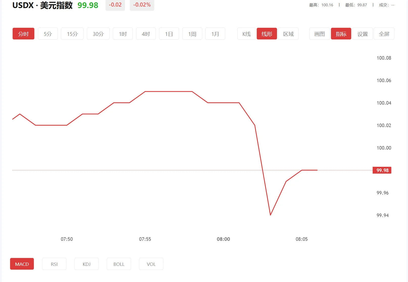Switch to the 5分 interval
This screenshot has width=408, height=282.
click(x=48, y=34)
